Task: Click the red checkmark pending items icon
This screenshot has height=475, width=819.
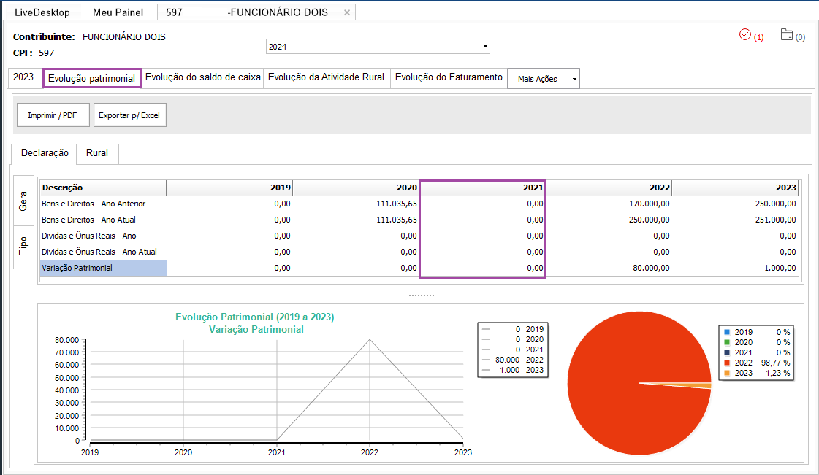Action: [x=745, y=35]
